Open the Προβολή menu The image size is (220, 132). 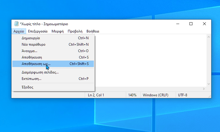click(x=75, y=31)
